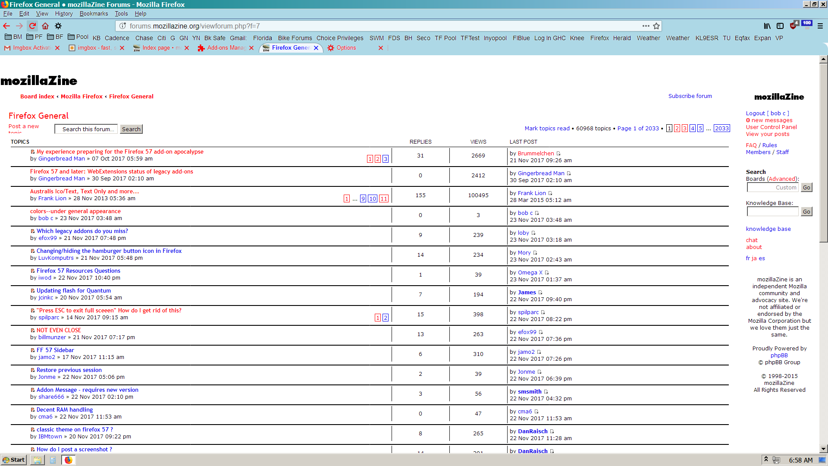The height and width of the screenshot is (466, 828).
Task: Unread icon beside 'NOT EVEN CLOSE' topic
Action: pyautogui.click(x=33, y=331)
